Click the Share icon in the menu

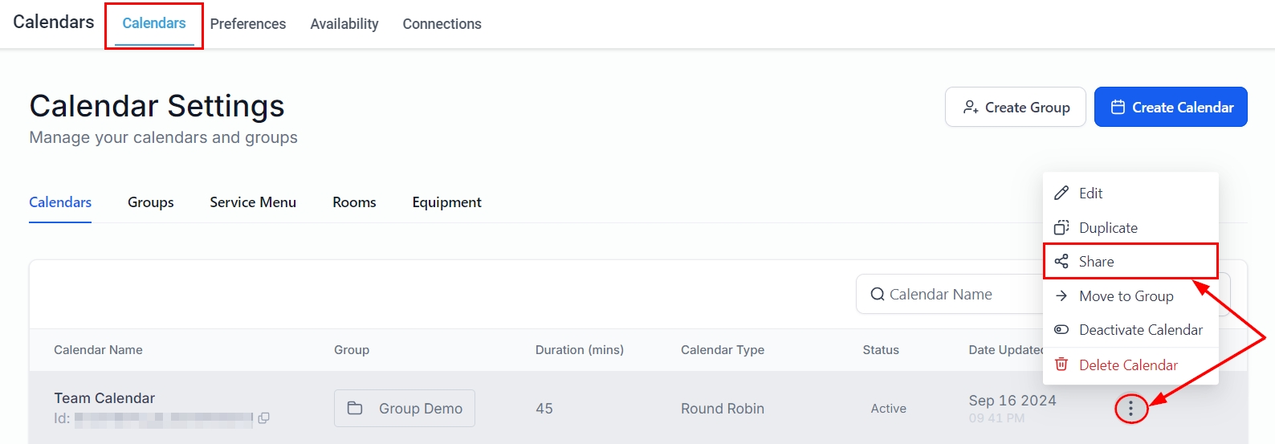coord(1061,262)
